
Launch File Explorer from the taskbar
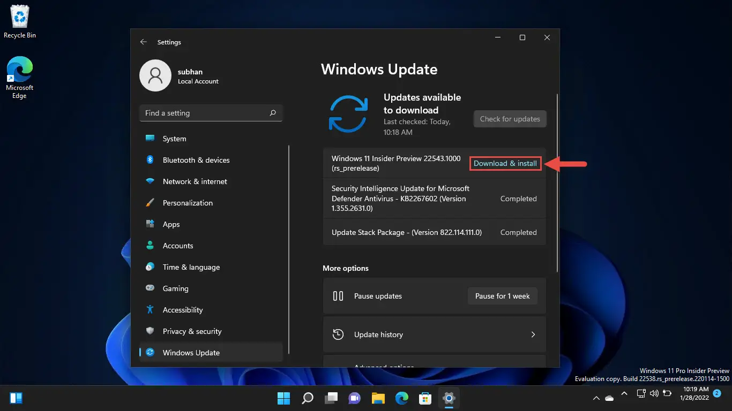[378, 398]
